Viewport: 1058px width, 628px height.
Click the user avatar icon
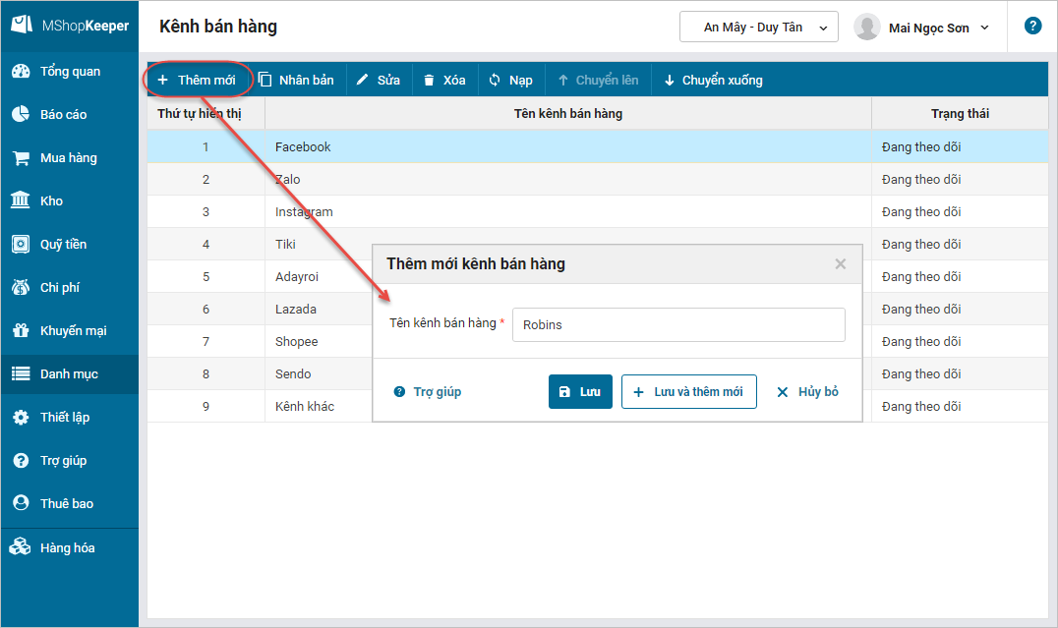[x=867, y=27]
